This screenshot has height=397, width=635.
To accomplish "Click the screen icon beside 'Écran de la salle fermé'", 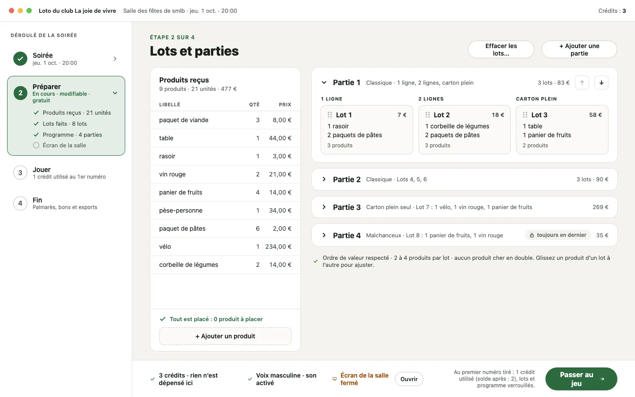I will tap(334, 379).
